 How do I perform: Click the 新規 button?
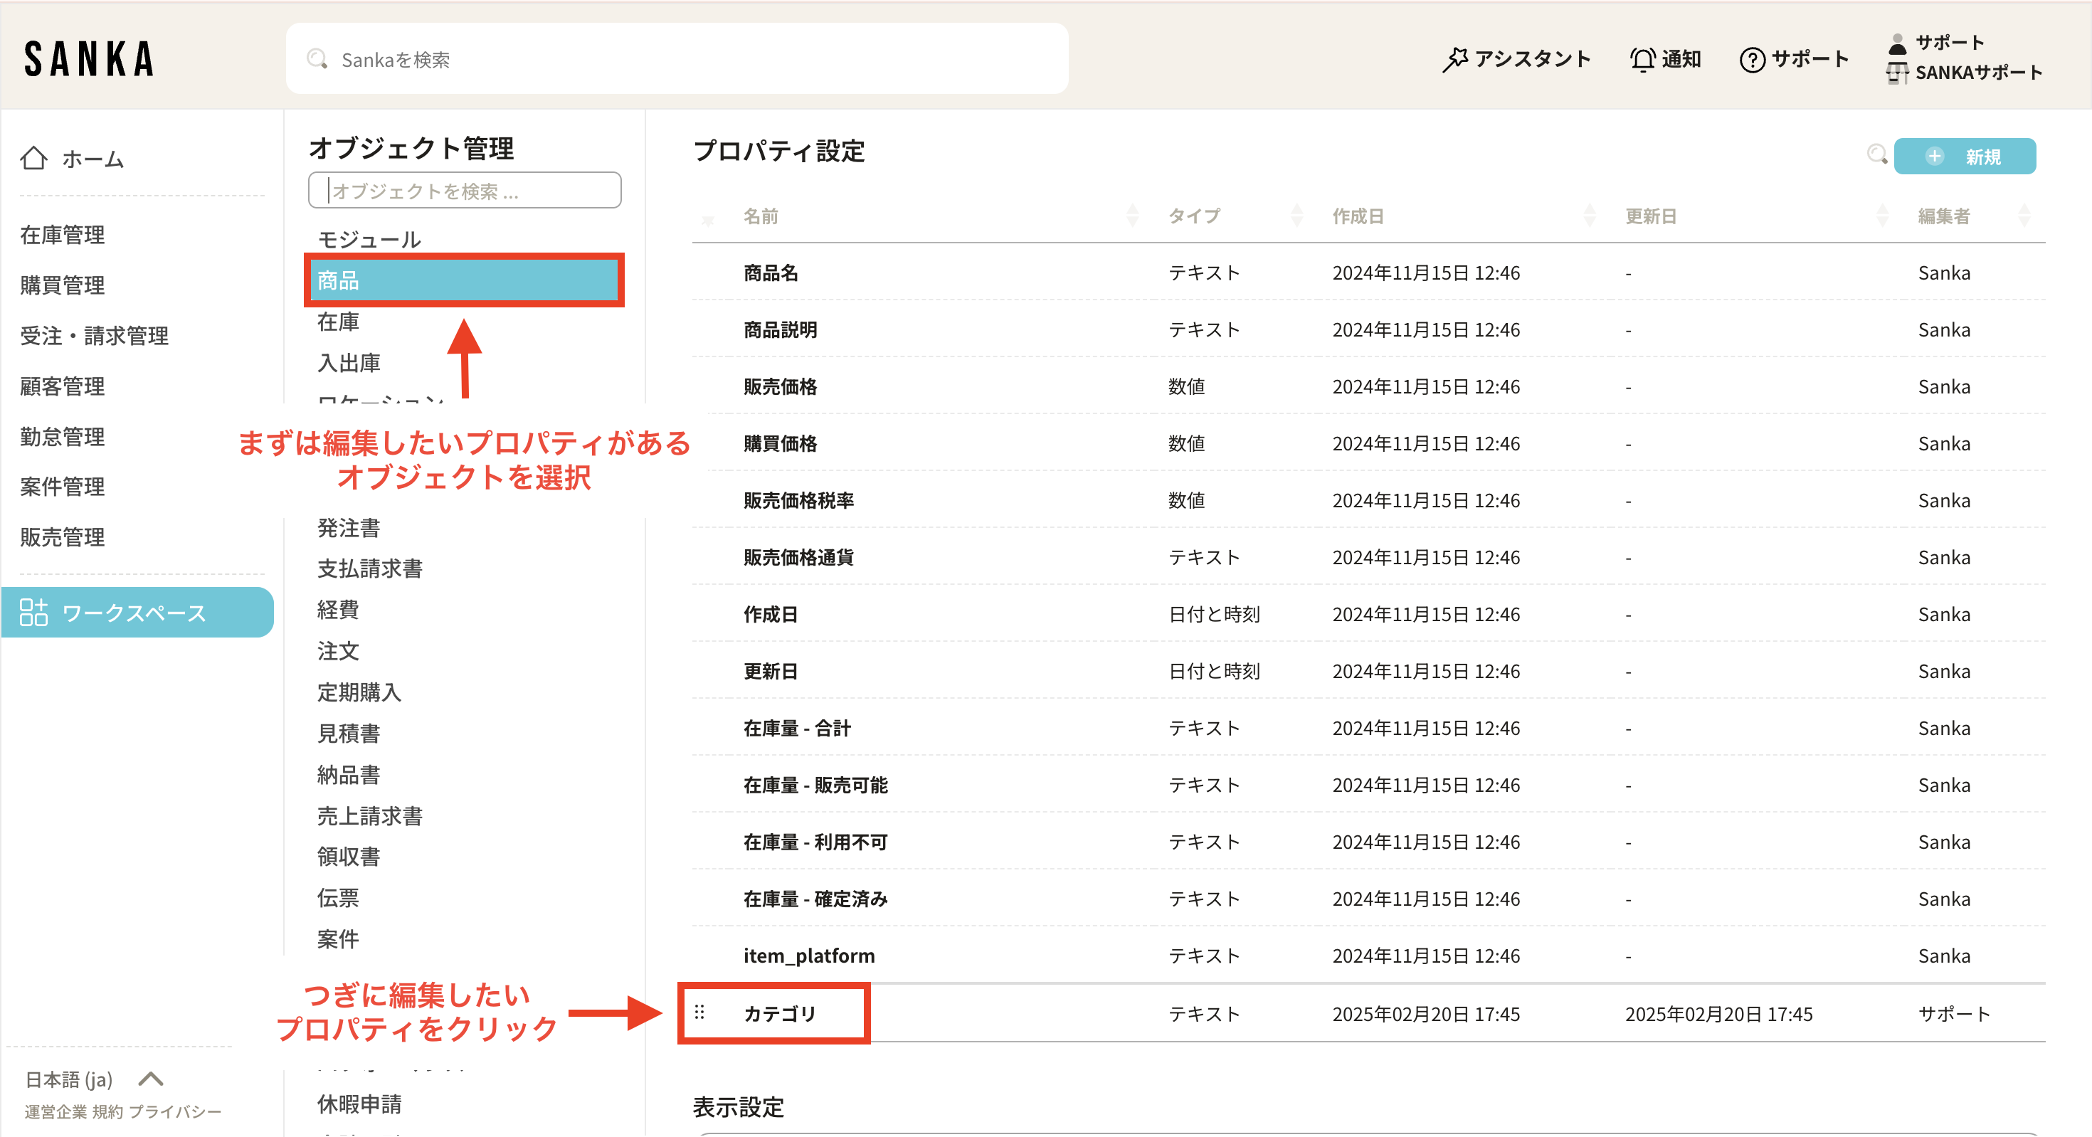1964,156
